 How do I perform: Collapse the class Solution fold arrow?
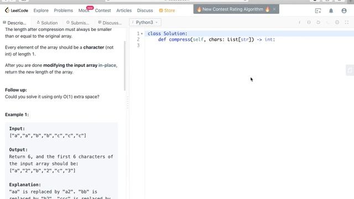(142, 34)
